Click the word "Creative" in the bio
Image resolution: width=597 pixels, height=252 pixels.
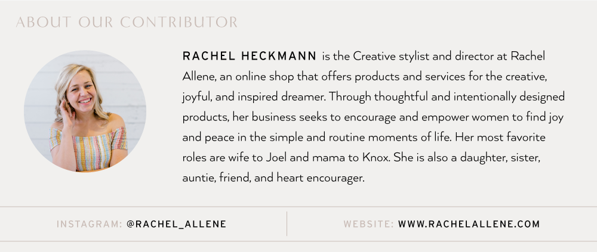[374, 56]
